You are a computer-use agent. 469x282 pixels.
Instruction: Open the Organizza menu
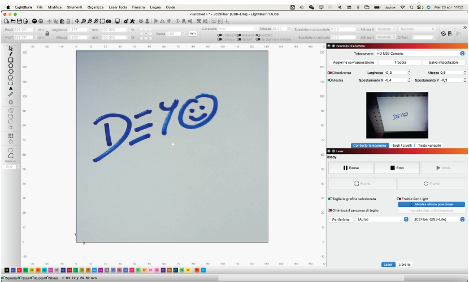95,7
